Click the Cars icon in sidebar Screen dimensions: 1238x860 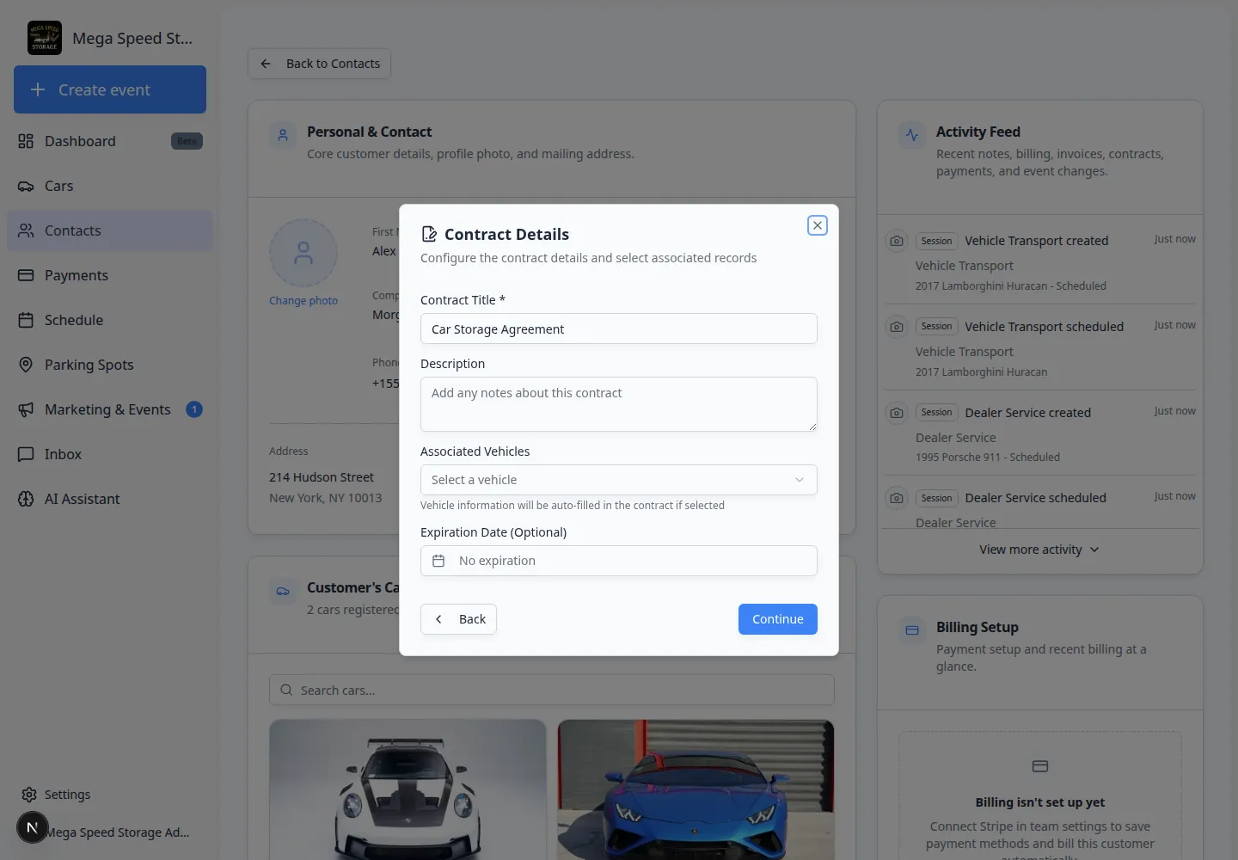26,186
